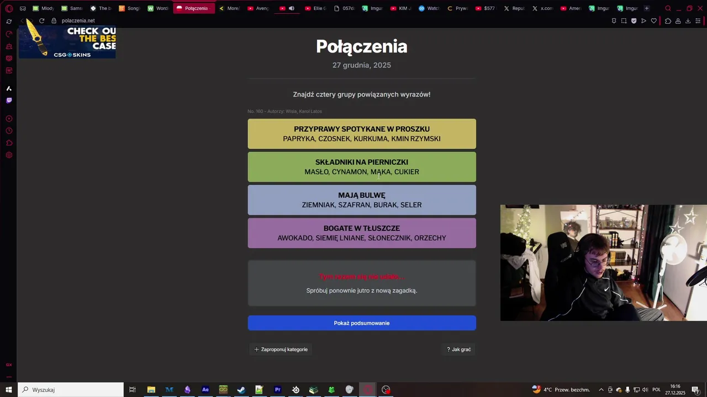The image size is (707, 397).
Task: Click the MAJĄ BULWĘ blue group
Action: pyautogui.click(x=362, y=200)
